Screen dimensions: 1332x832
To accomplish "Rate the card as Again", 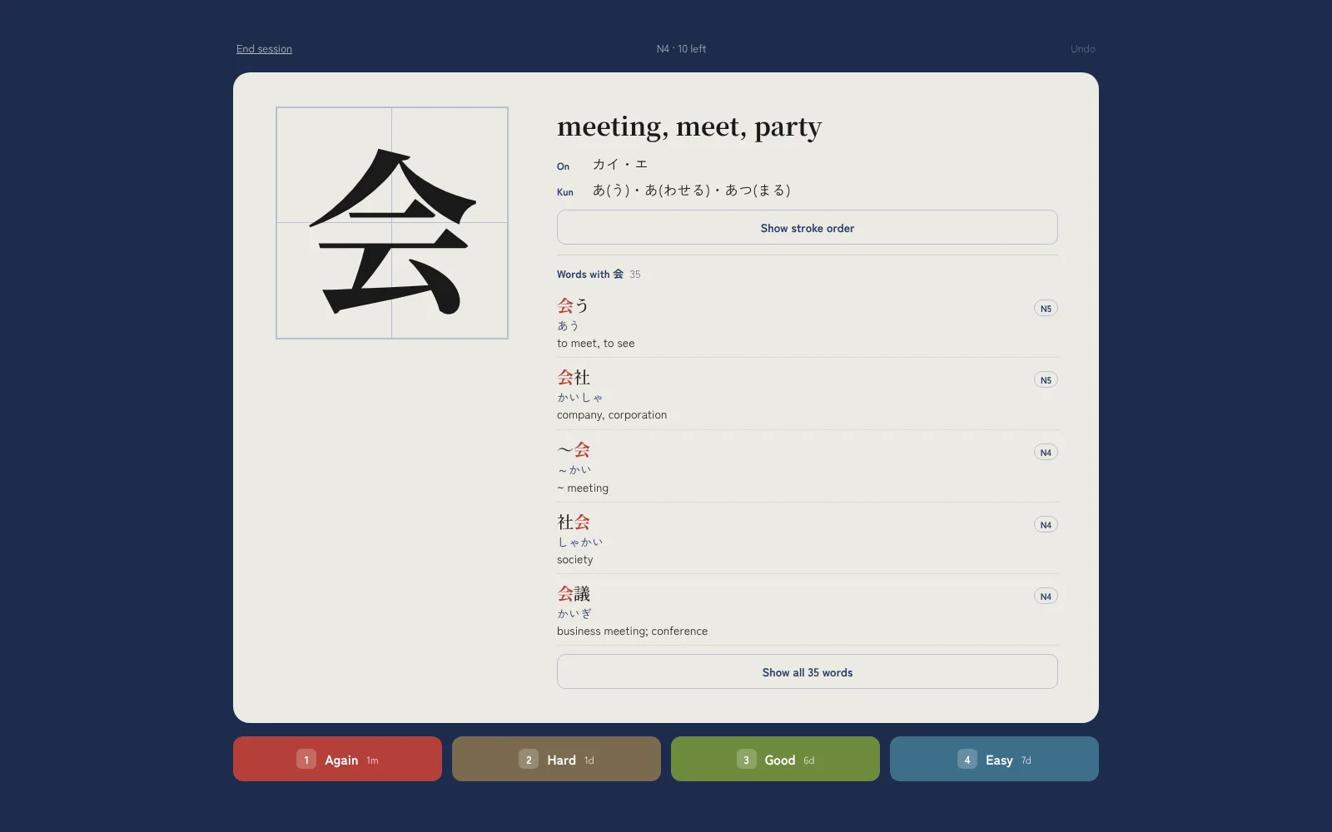I will [x=337, y=759].
